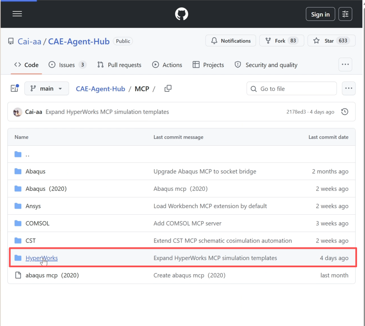Open commit 'Abaqus mcp (2020)' message

point(181,189)
